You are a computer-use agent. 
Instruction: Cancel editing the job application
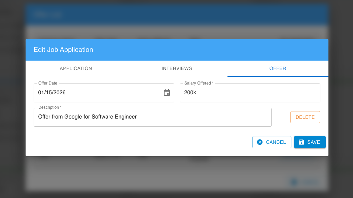tap(272, 142)
